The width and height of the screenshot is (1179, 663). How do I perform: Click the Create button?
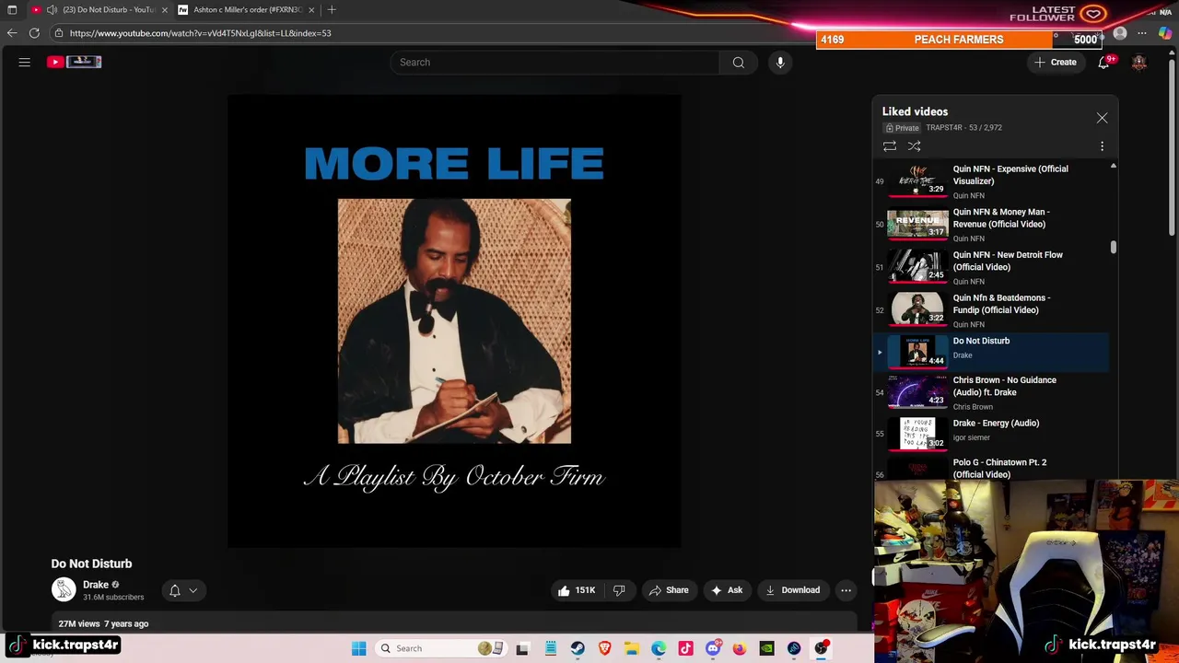[1056, 62]
